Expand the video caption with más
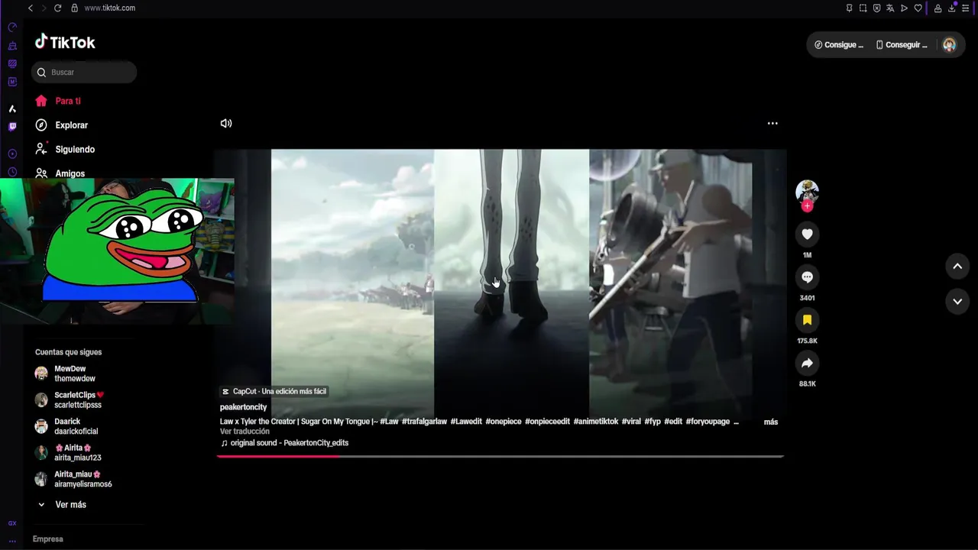 771,422
